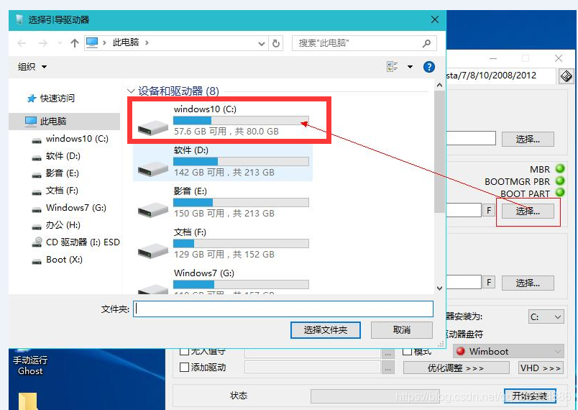Go back using the back arrow
578x410 pixels.
pyautogui.click(x=22, y=43)
